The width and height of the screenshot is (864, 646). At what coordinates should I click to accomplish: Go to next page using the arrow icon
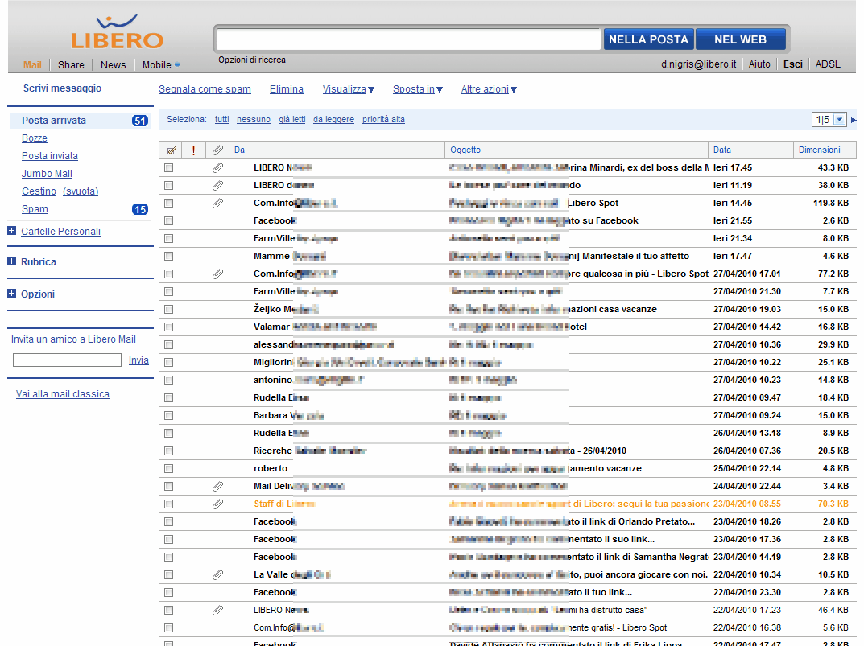point(854,120)
